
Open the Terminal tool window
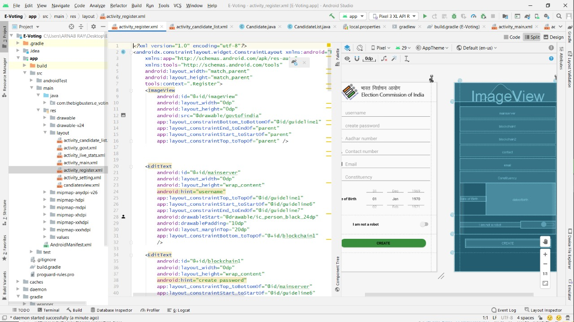pyautogui.click(x=48, y=310)
